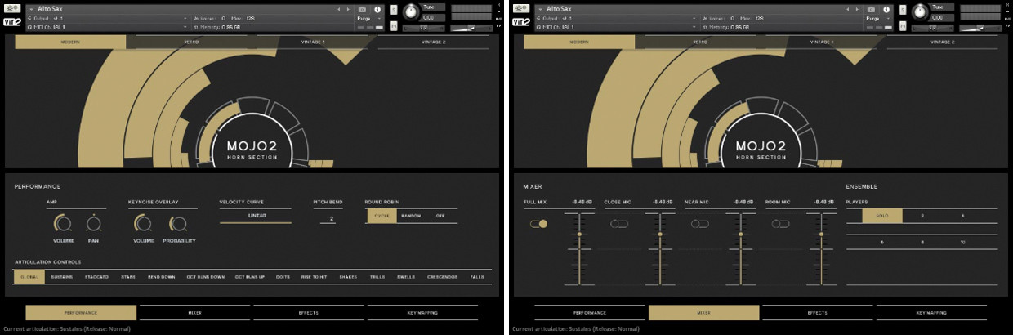
Task: Mute the instrument with M in the Mixer instance
Action: 904,26
